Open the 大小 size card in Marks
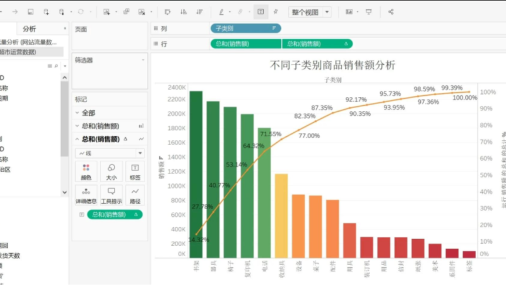506x285 pixels. [111, 172]
